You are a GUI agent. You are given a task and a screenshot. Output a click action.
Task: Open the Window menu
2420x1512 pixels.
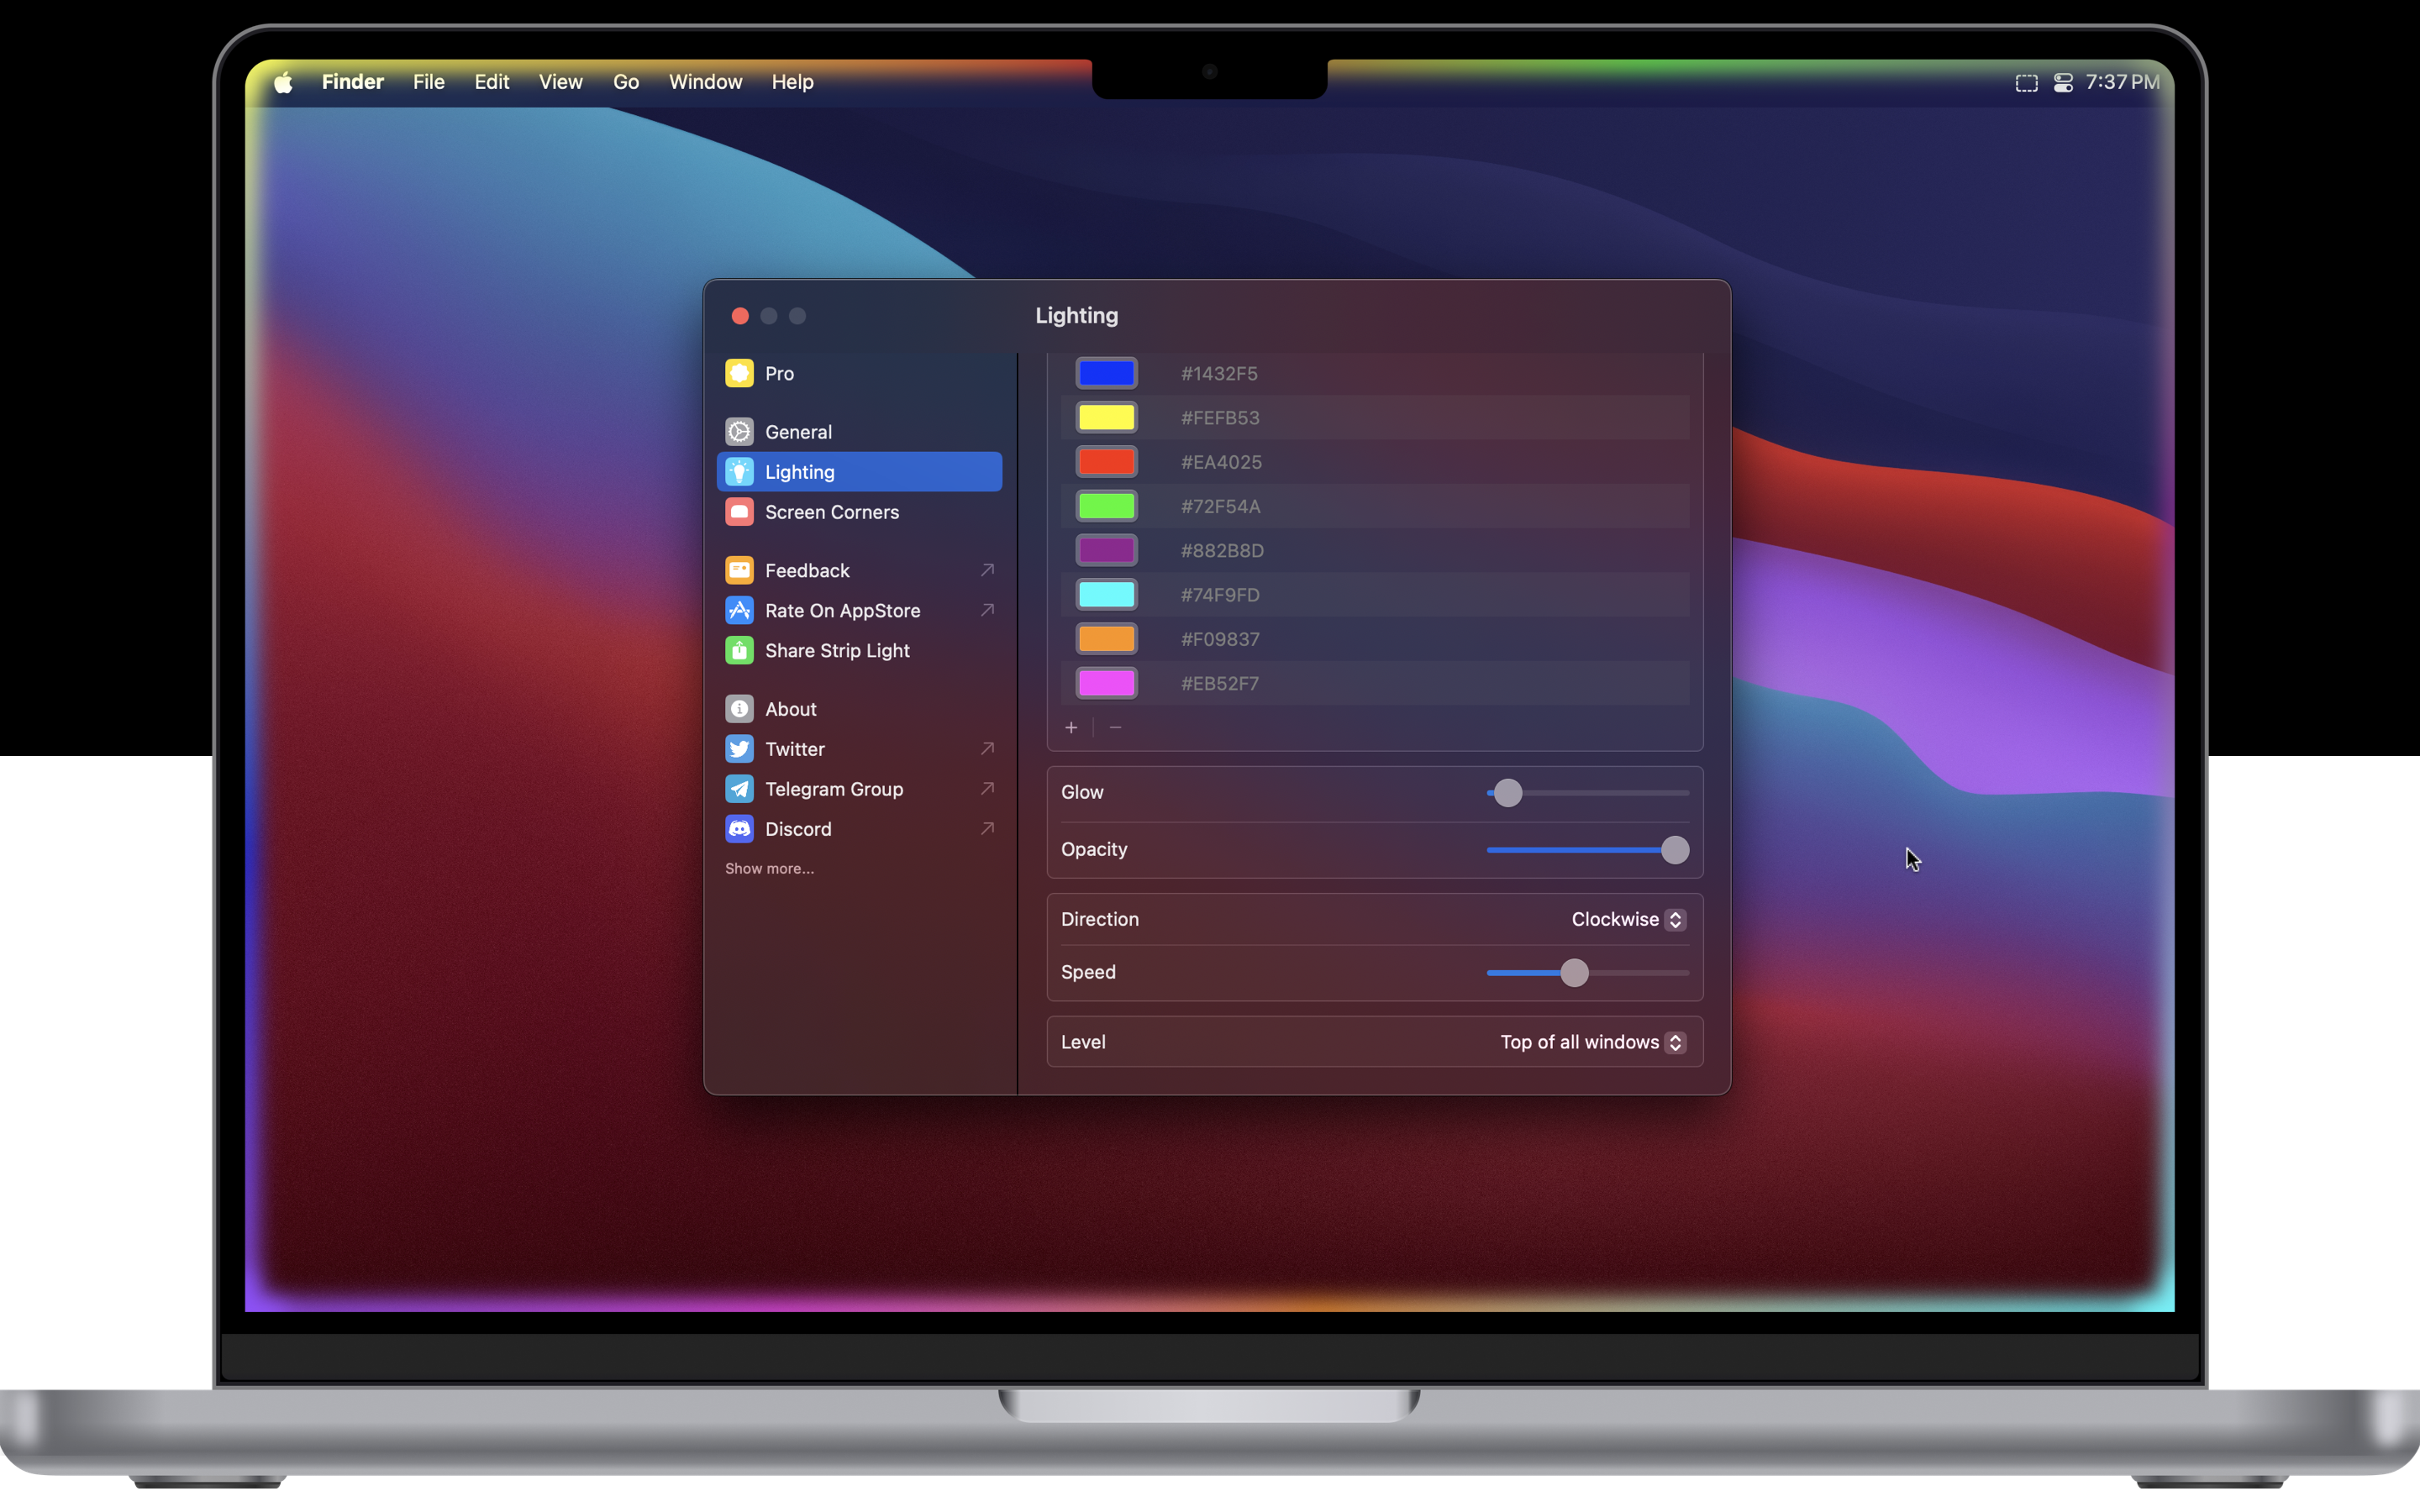[705, 82]
